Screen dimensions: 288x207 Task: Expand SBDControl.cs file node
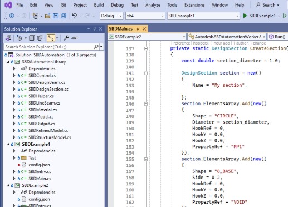click(14, 76)
